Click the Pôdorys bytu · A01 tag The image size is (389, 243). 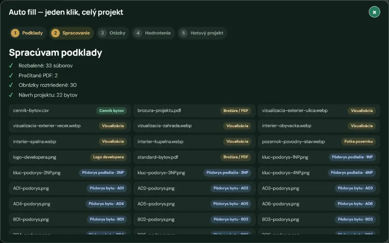pyautogui.click(x=106, y=189)
